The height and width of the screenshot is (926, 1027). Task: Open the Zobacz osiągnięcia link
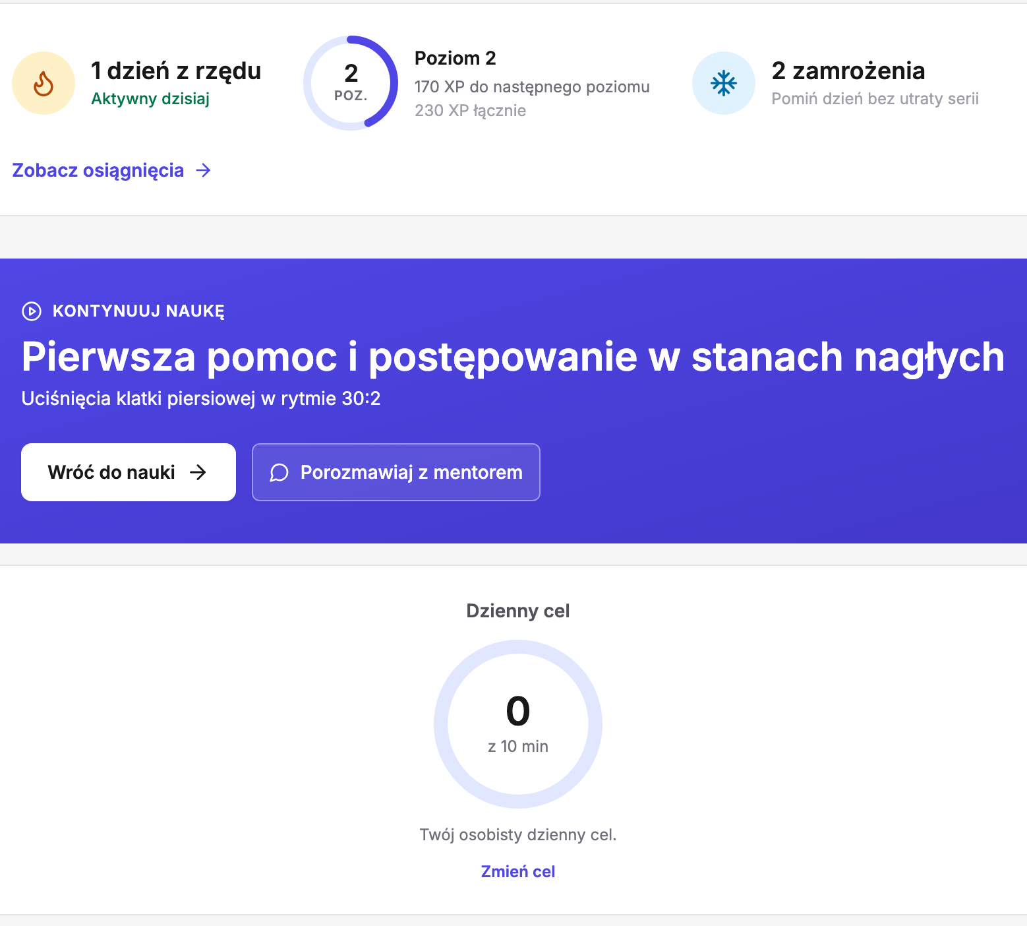point(111,170)
